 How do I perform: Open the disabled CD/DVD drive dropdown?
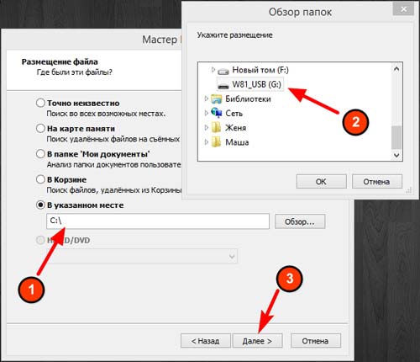tap(143, 256)
